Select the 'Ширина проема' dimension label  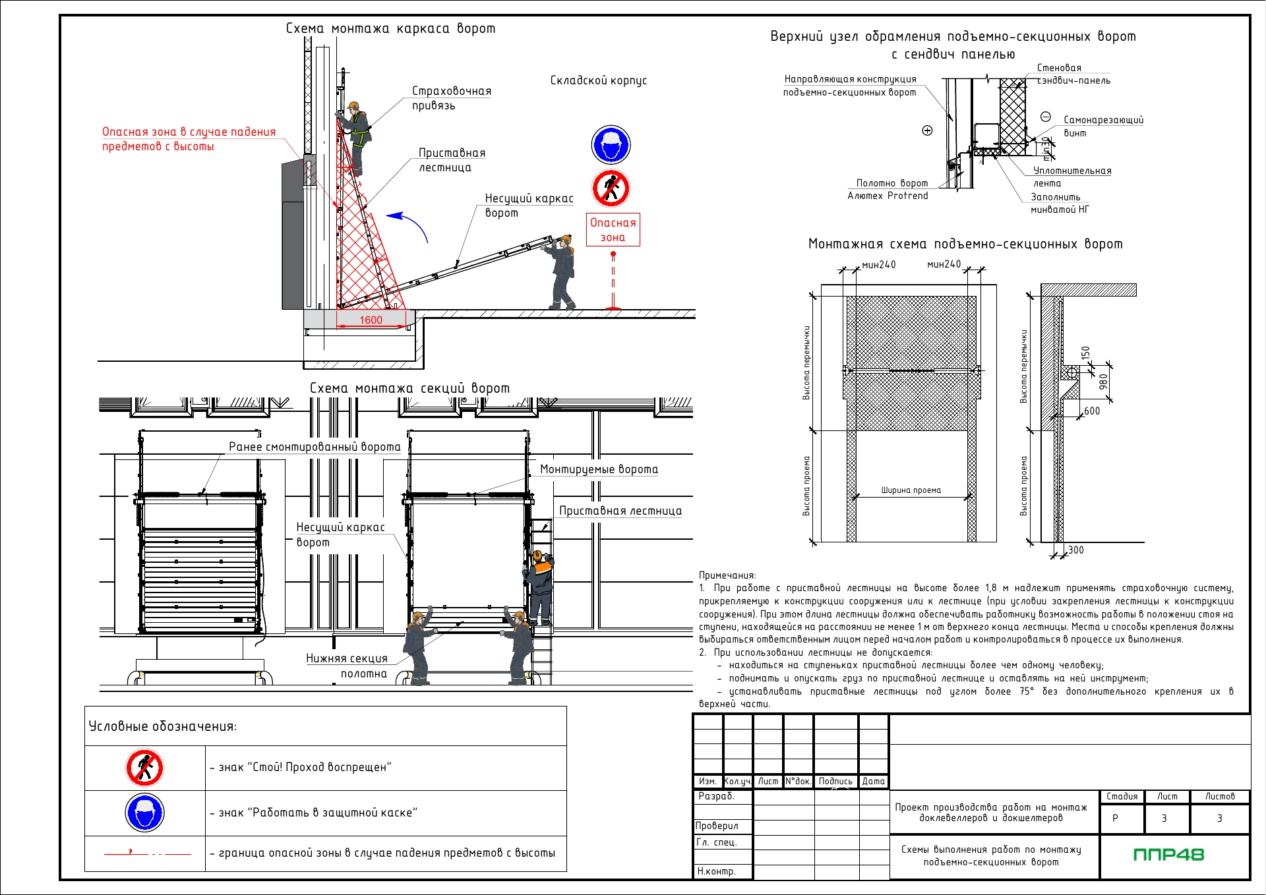point(911,490)
